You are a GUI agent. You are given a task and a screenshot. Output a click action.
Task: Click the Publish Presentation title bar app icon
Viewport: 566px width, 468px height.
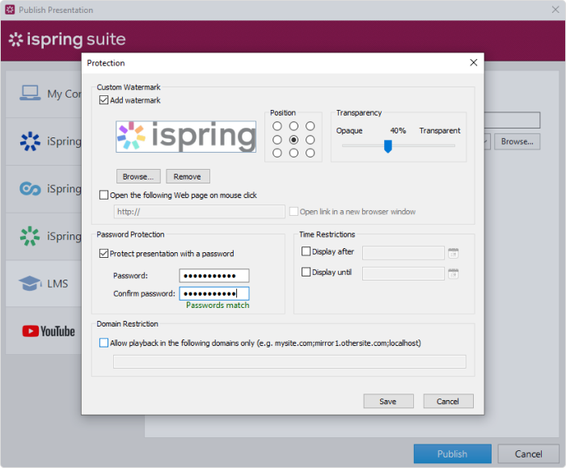click(x=10, y=10)
